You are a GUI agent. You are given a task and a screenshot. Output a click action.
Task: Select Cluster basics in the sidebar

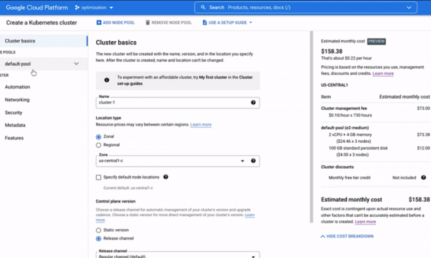[44, 41]
